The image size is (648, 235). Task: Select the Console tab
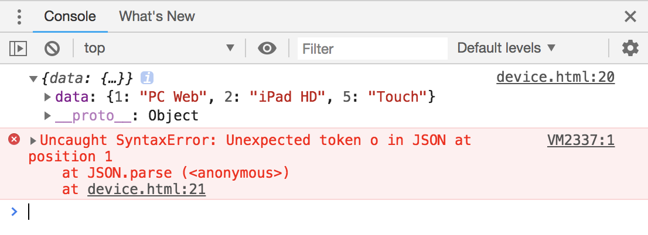coord(70,16)
